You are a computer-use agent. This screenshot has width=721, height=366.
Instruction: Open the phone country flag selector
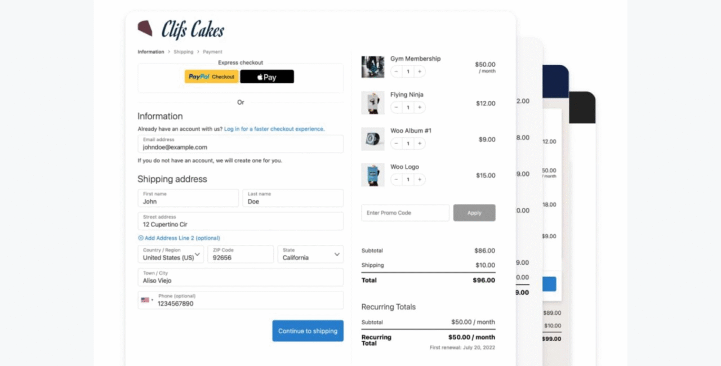(146, 300)
